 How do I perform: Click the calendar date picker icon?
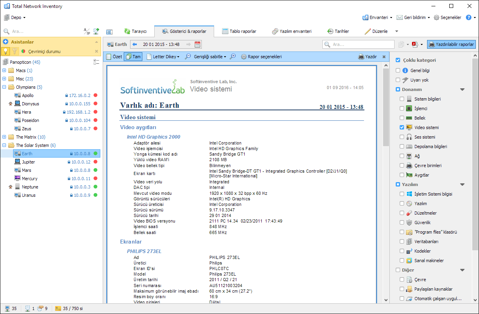[x=197, y=44]
